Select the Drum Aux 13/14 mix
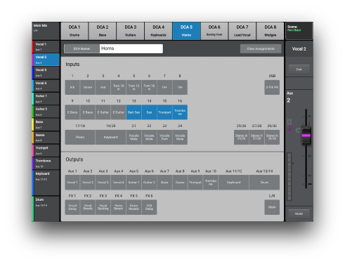The image size is (345, 264). (46, 209)
